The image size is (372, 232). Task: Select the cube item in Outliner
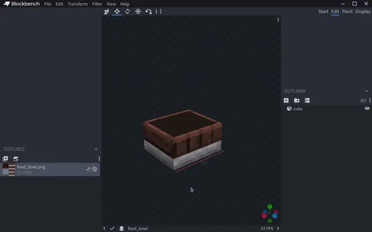pyautogui.click(x=327, y=108)
